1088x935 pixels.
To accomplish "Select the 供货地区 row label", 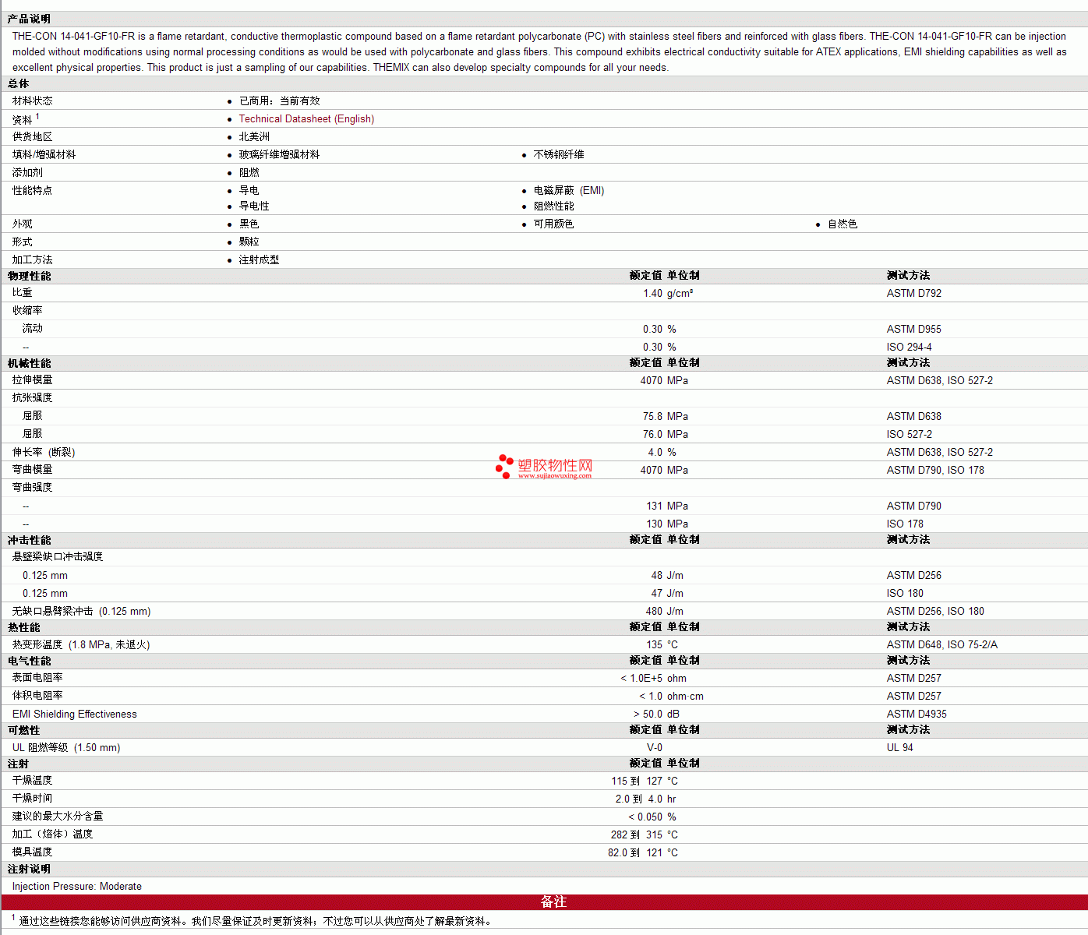I will click(x=32, y=137).
